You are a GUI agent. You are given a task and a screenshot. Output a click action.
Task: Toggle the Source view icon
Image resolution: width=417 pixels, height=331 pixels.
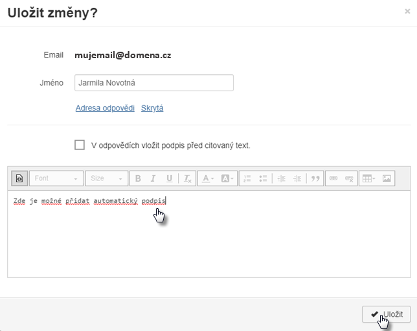click(19, 178)
